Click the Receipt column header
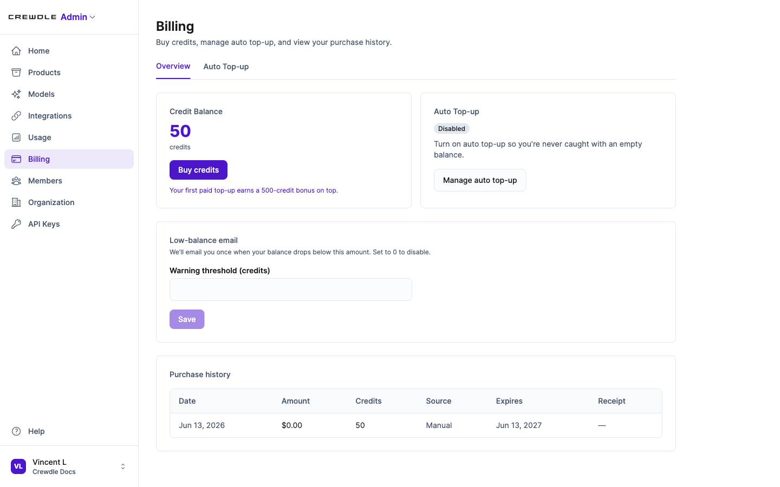Screen dimensions: 780x487 (612, 401)
